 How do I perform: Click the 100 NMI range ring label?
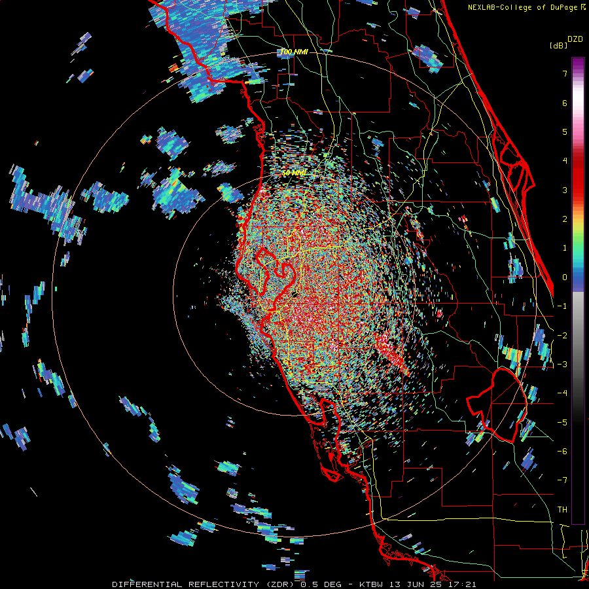[294, 52]
